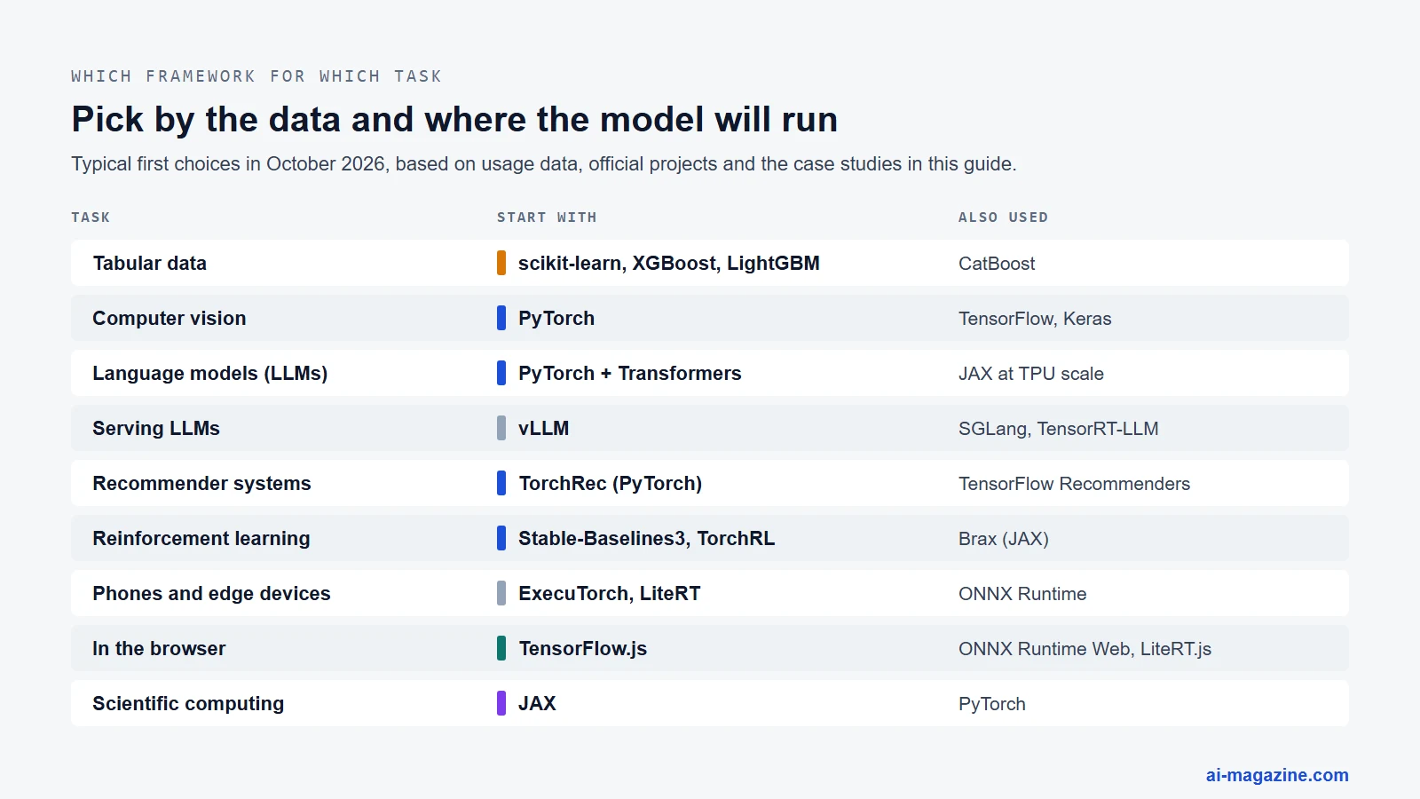1420x799 pixels.
Task: Click the In the browser row
Action: pyautogui.click(x=710, y=648)
